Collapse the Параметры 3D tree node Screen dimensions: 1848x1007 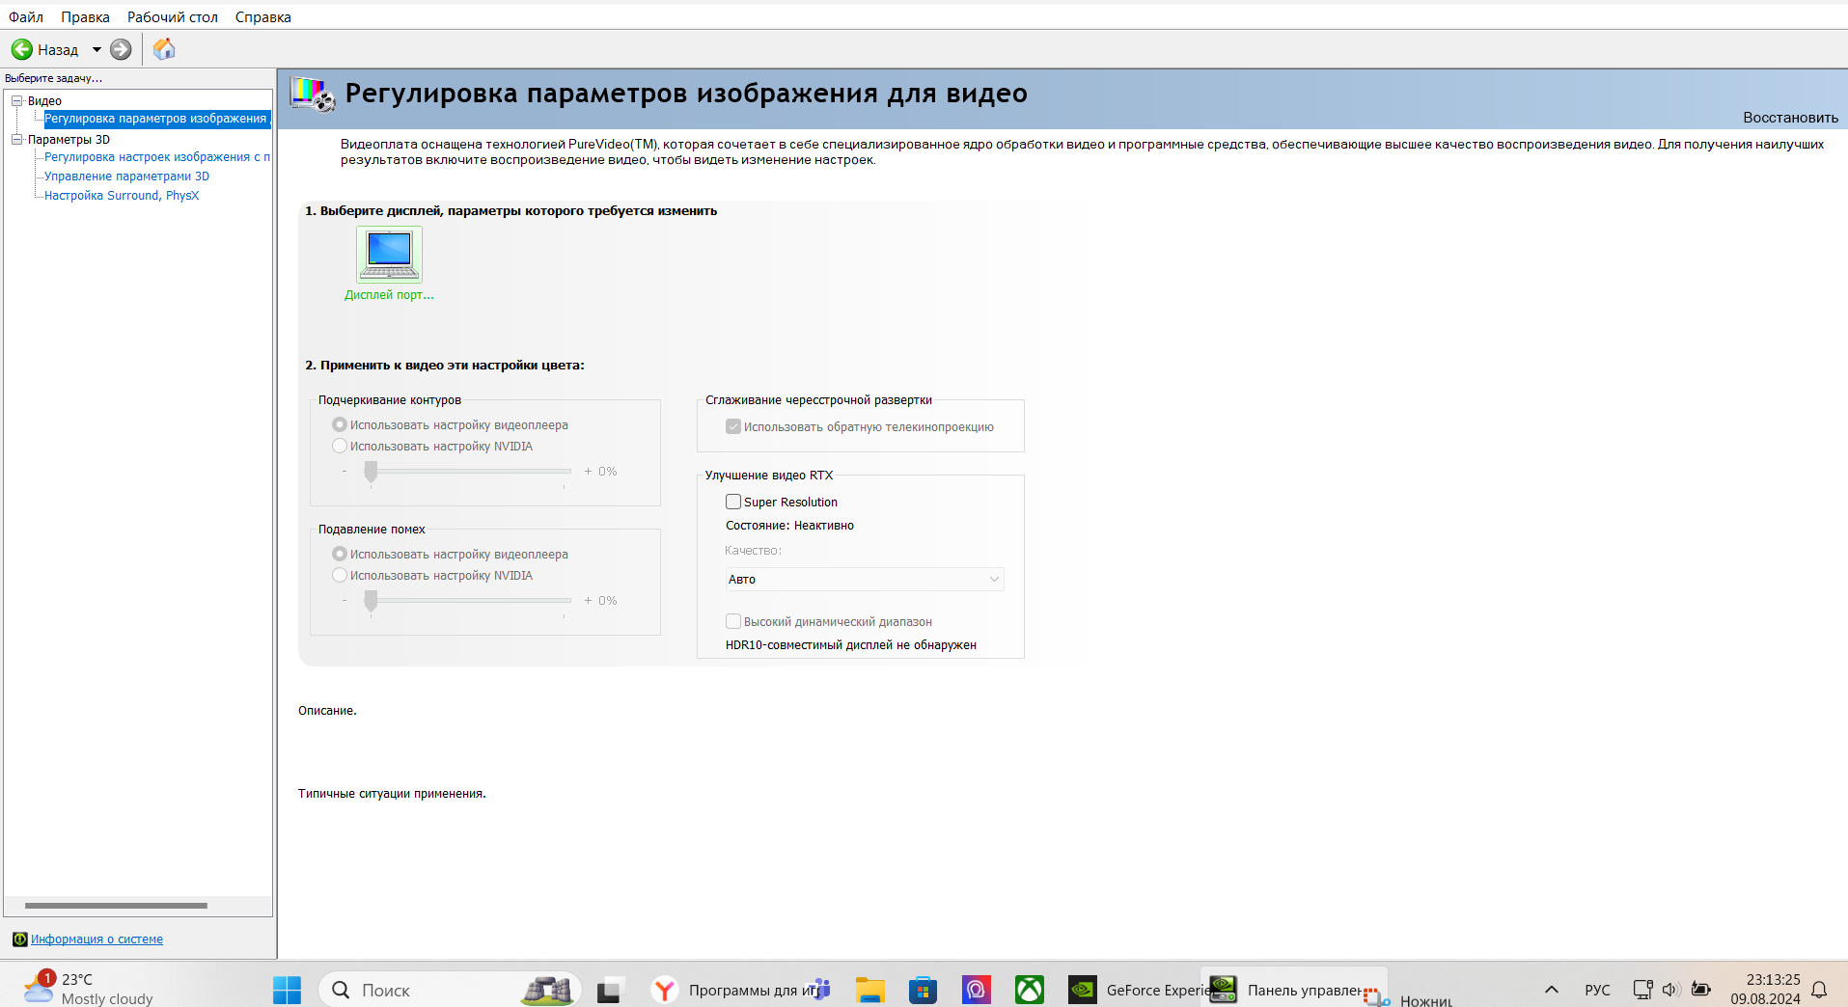pos(16,139)
